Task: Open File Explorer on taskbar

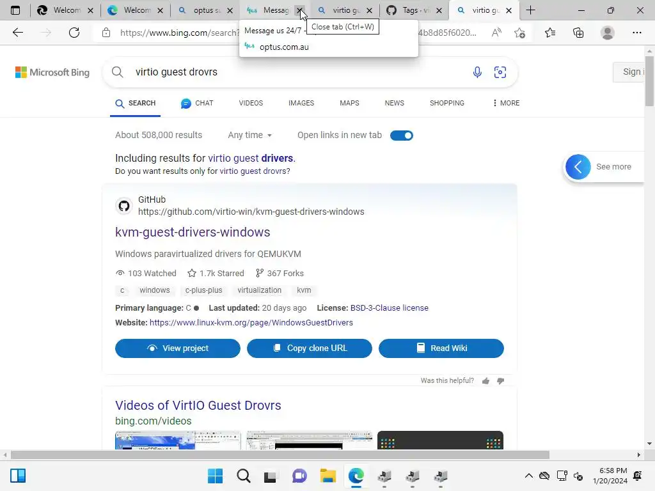Action: [x=328, y=476]
